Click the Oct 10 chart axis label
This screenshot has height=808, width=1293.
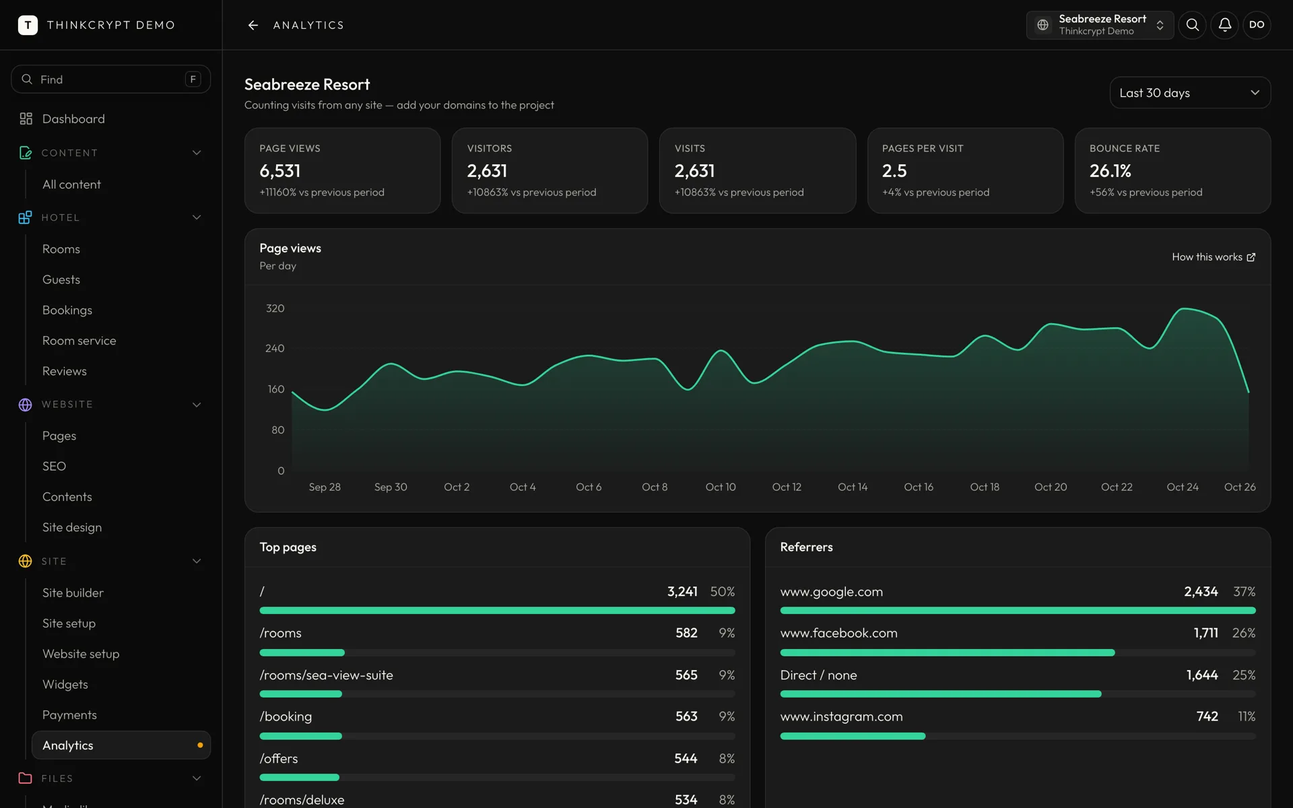(721, 487)
